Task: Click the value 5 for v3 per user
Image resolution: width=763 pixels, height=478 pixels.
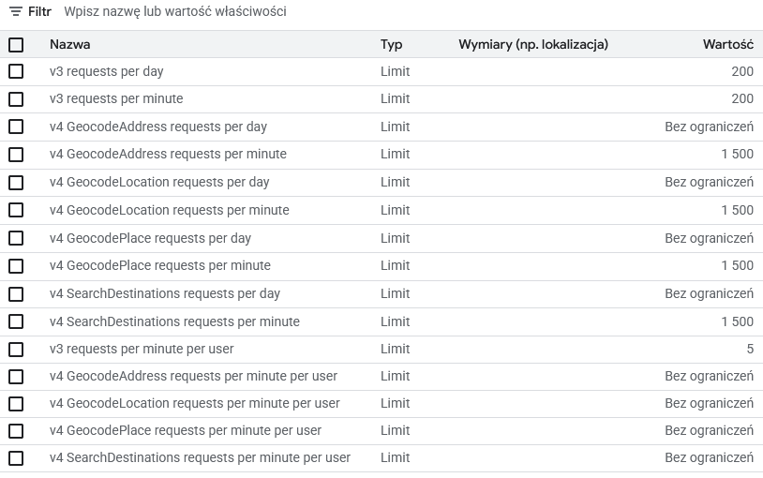Action: [x=749, y=349]
